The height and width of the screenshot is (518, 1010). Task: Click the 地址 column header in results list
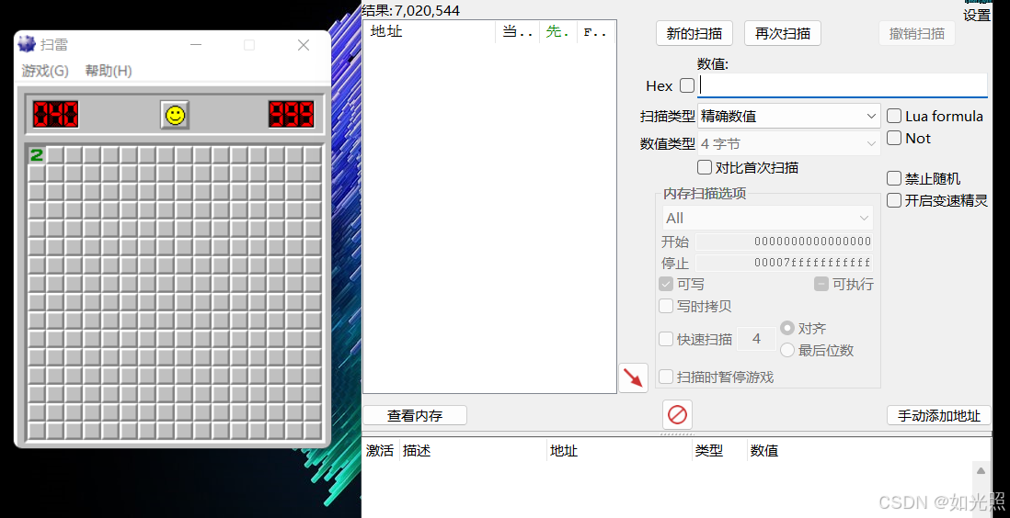pyautogui.click(x=429, y=31)
